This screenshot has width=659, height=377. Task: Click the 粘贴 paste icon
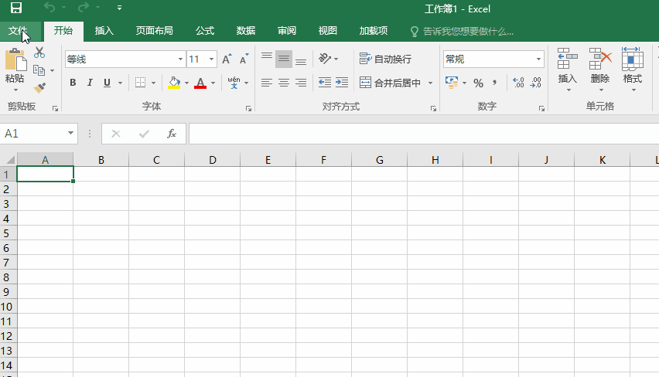click(15, 59)
